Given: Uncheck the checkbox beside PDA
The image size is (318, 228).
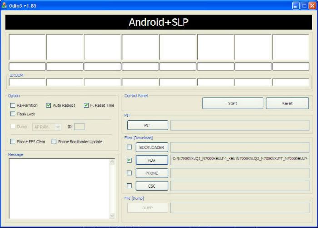Looking at the screenshot, I should click(x=129, y=160).
